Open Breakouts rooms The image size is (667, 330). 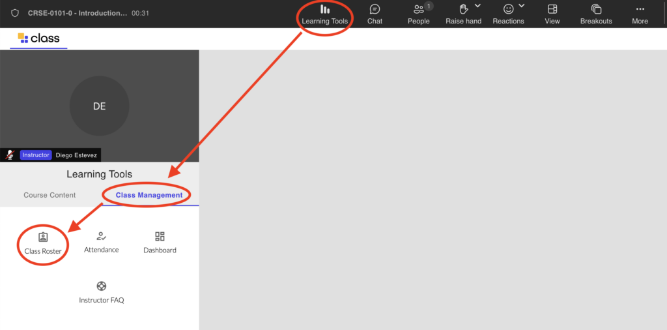596,14
